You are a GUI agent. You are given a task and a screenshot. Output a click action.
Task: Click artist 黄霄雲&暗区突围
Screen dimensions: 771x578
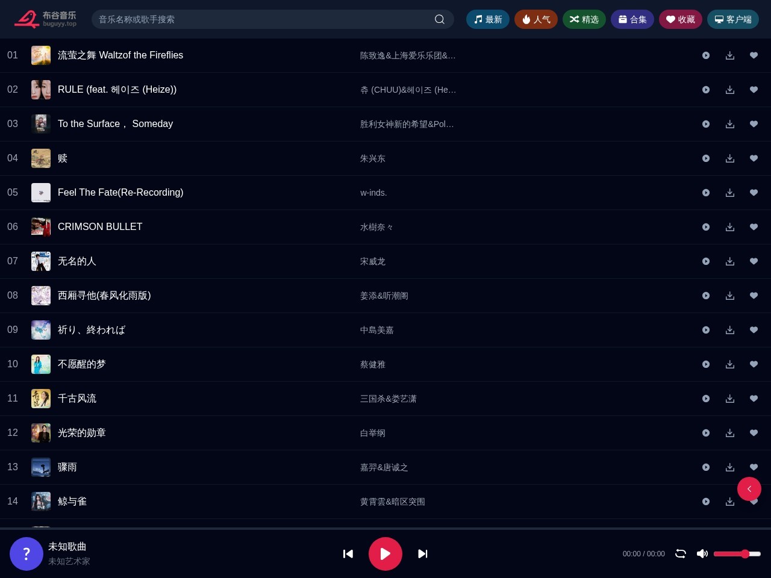[x=393, y=502]
